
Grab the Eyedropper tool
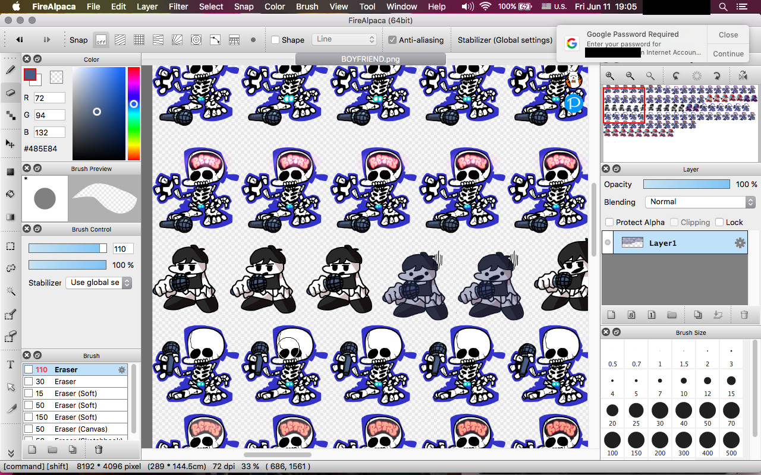[x=10, y=408]
